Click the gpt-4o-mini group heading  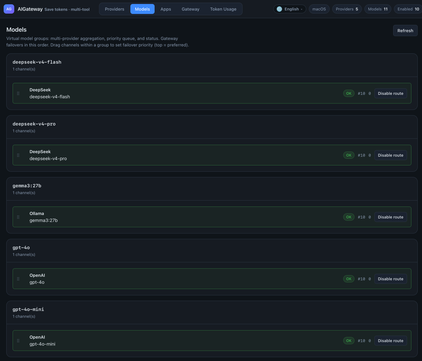[28, 309]
